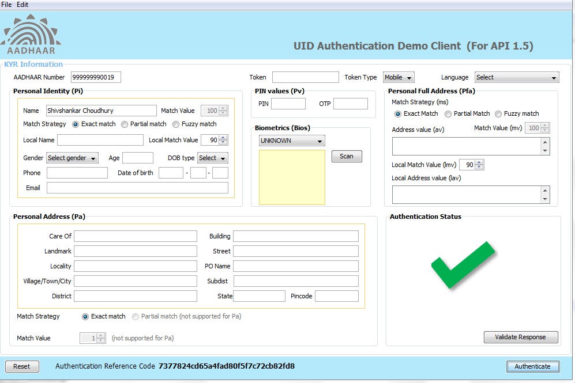This screenshot has height=383, width=575.
Task: Open the Edit menu
Action: tap(22, 5)
